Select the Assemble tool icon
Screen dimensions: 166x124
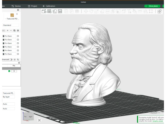[x=146, y=11]
